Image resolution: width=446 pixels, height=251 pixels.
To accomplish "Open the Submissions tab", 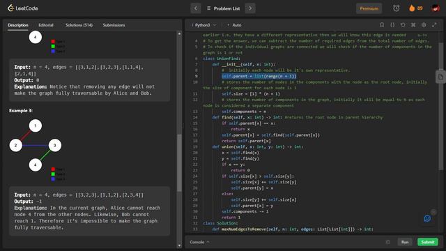I will pos(114,25).
